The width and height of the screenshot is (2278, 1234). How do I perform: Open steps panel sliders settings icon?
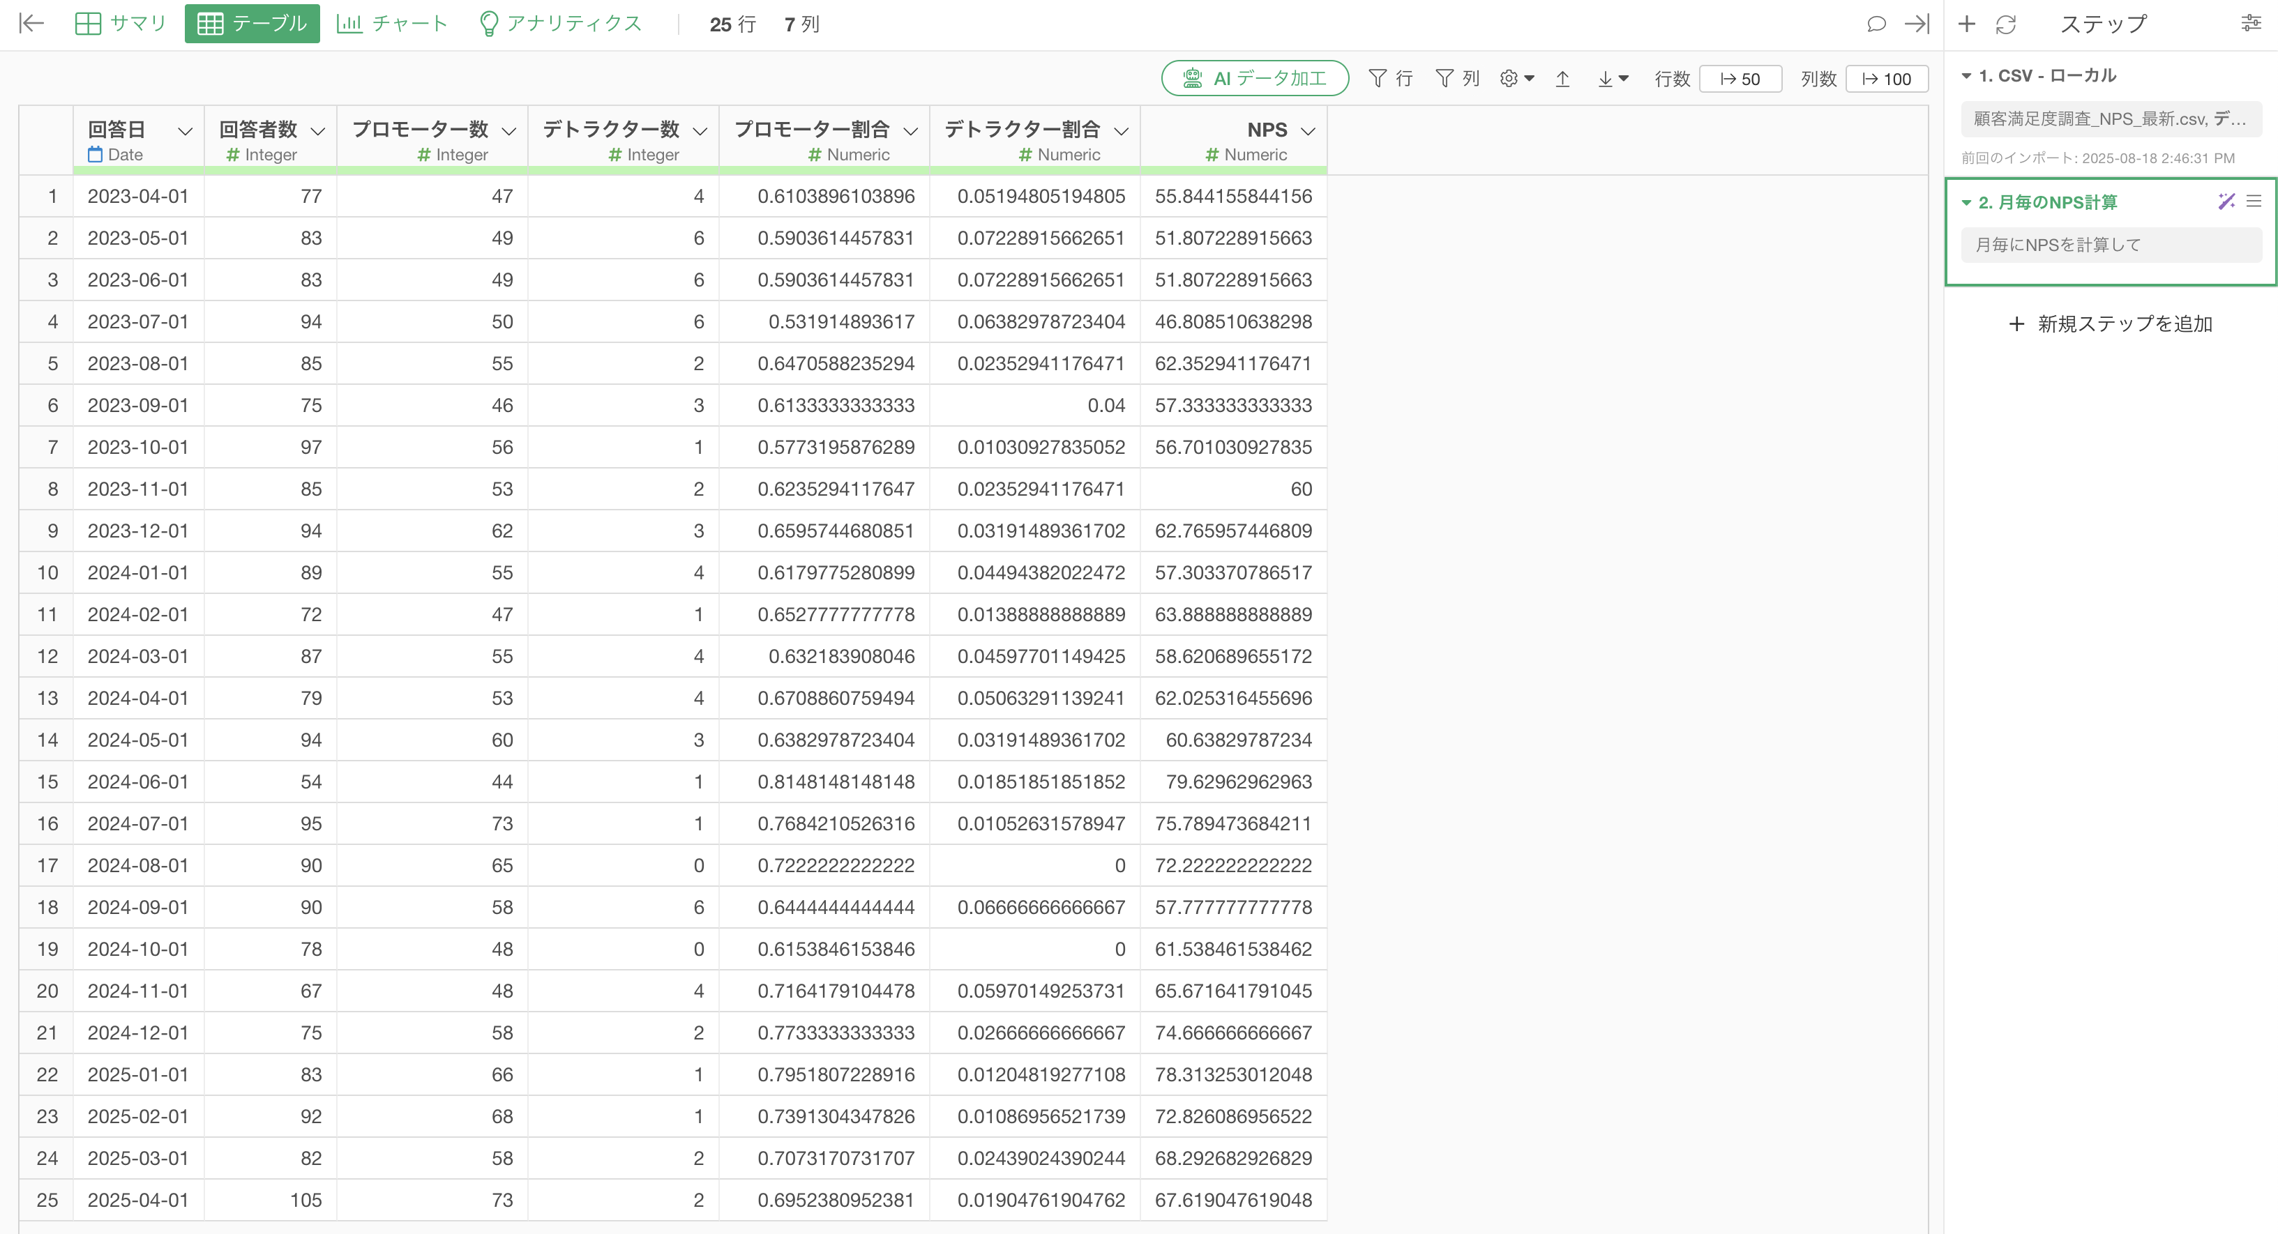2251,24
